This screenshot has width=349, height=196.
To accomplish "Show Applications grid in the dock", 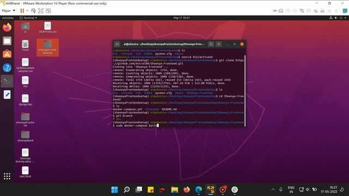I will pyautogui.click(x=7, y=176).
